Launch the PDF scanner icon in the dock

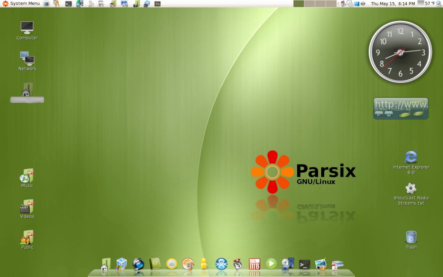click(x=337, y=265)
